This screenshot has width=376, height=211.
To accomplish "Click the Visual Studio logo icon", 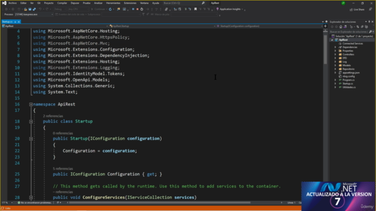I will coord(4,3).
